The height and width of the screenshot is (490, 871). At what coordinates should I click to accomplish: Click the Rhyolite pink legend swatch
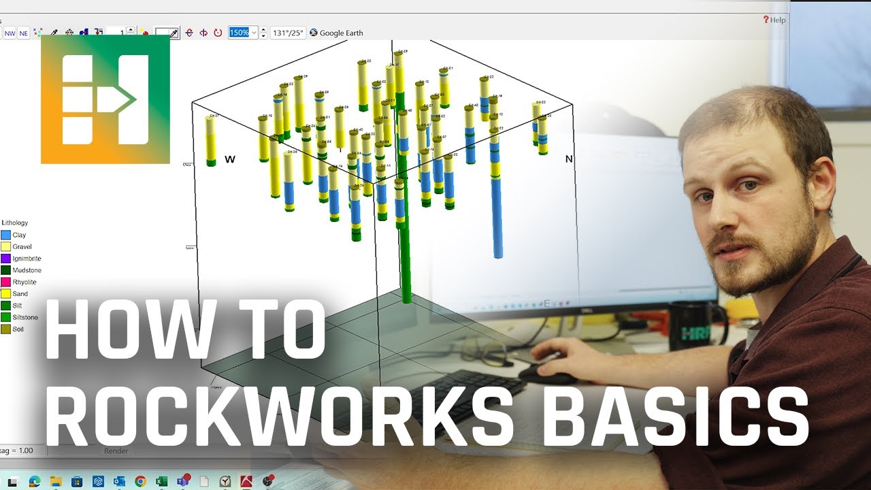[5, 282]
